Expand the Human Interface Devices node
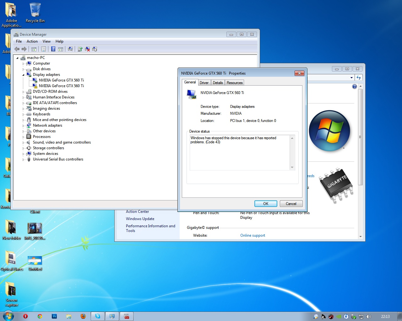 (x=23, y=97)
